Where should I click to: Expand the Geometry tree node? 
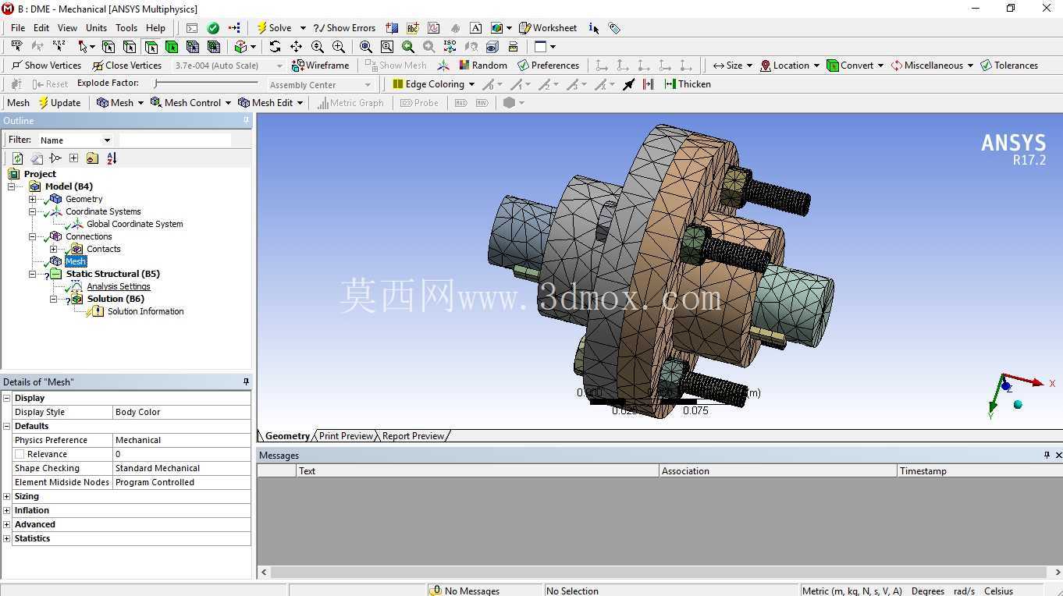pyautogui.click(x=33, y=199)
